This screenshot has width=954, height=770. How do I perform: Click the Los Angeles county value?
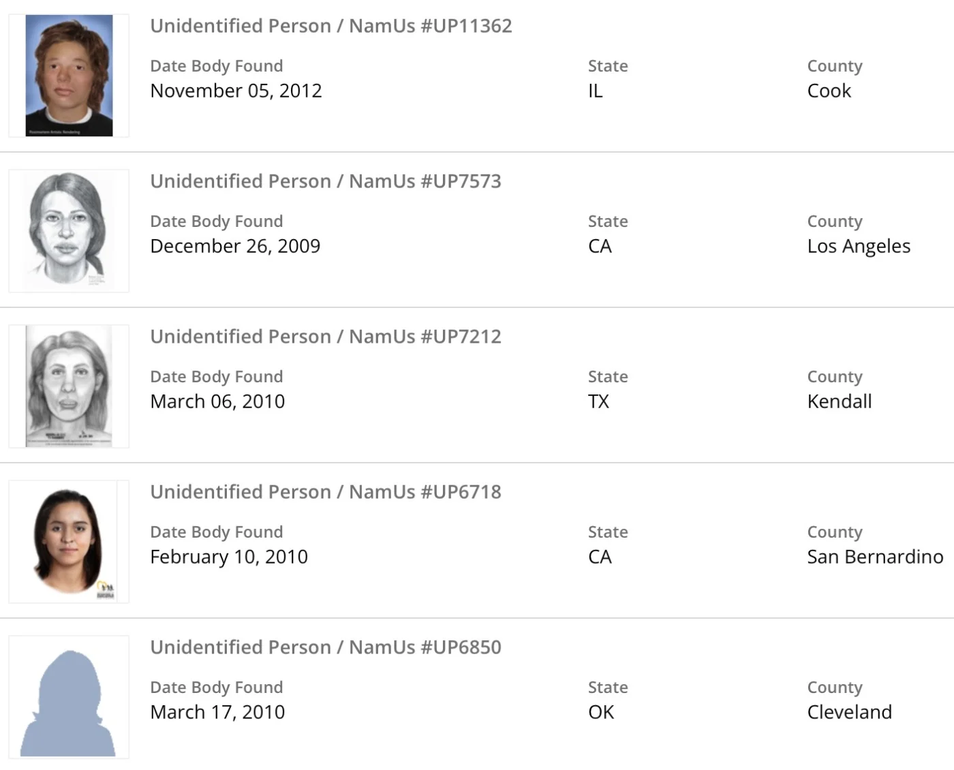(x=859, y=246)
